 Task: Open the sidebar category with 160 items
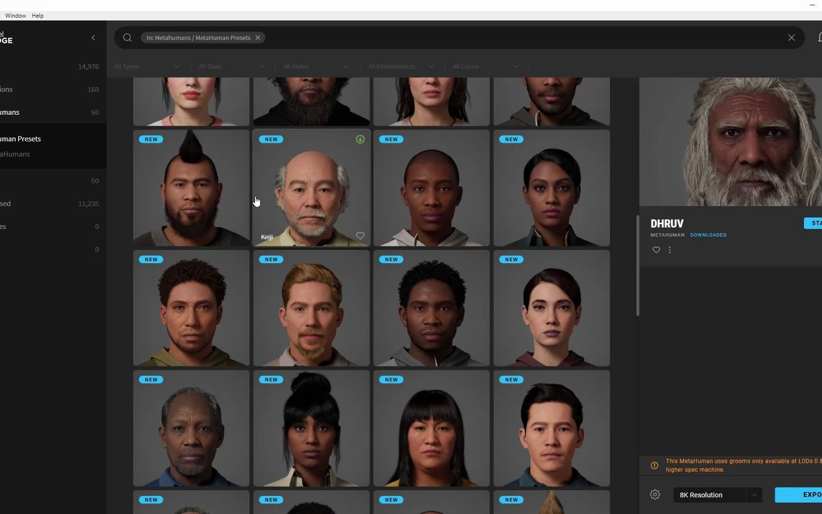point(53,89)
